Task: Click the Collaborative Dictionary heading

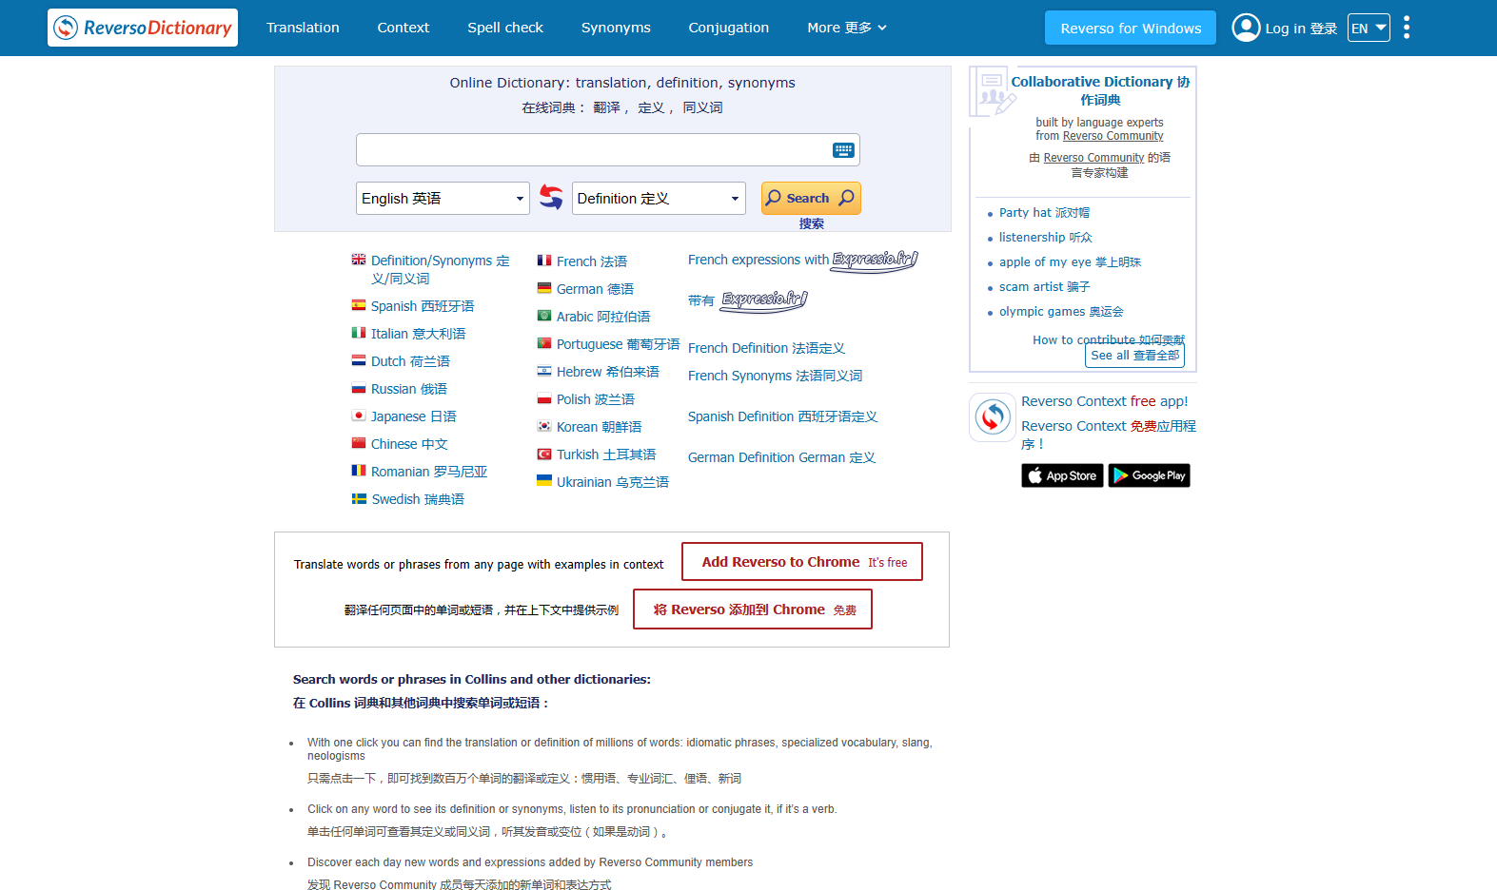Action: pos(1100,90)
